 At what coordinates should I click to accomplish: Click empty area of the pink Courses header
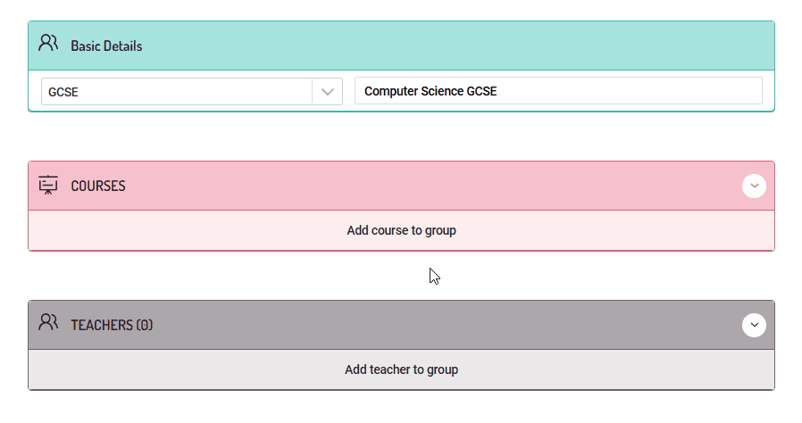[435, 186]
